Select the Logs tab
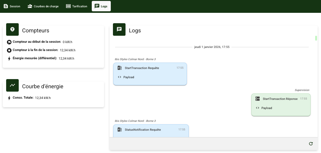321x153 pixels. (x=101, y=6)
